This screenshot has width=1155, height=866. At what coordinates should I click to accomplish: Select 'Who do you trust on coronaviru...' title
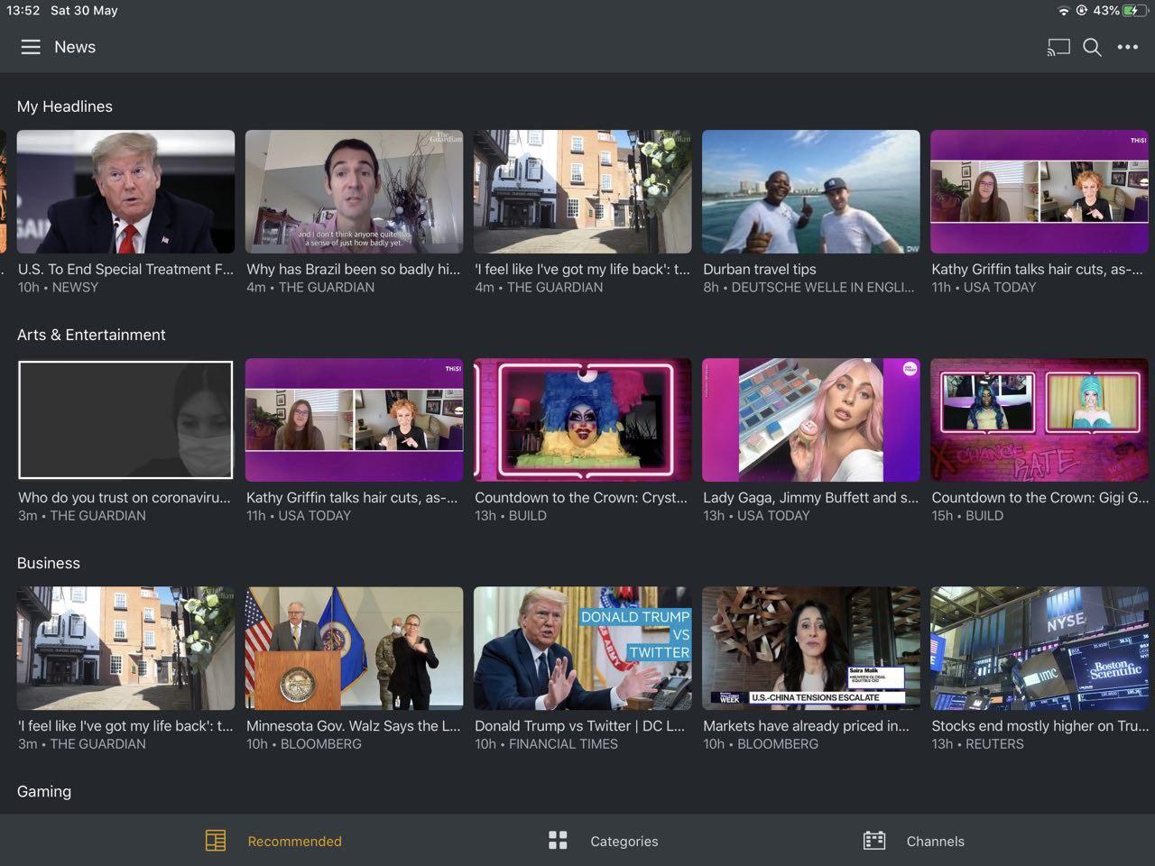125,497
